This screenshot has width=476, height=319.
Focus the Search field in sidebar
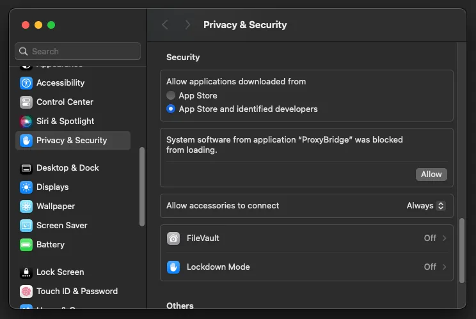[x=77, y=51]
